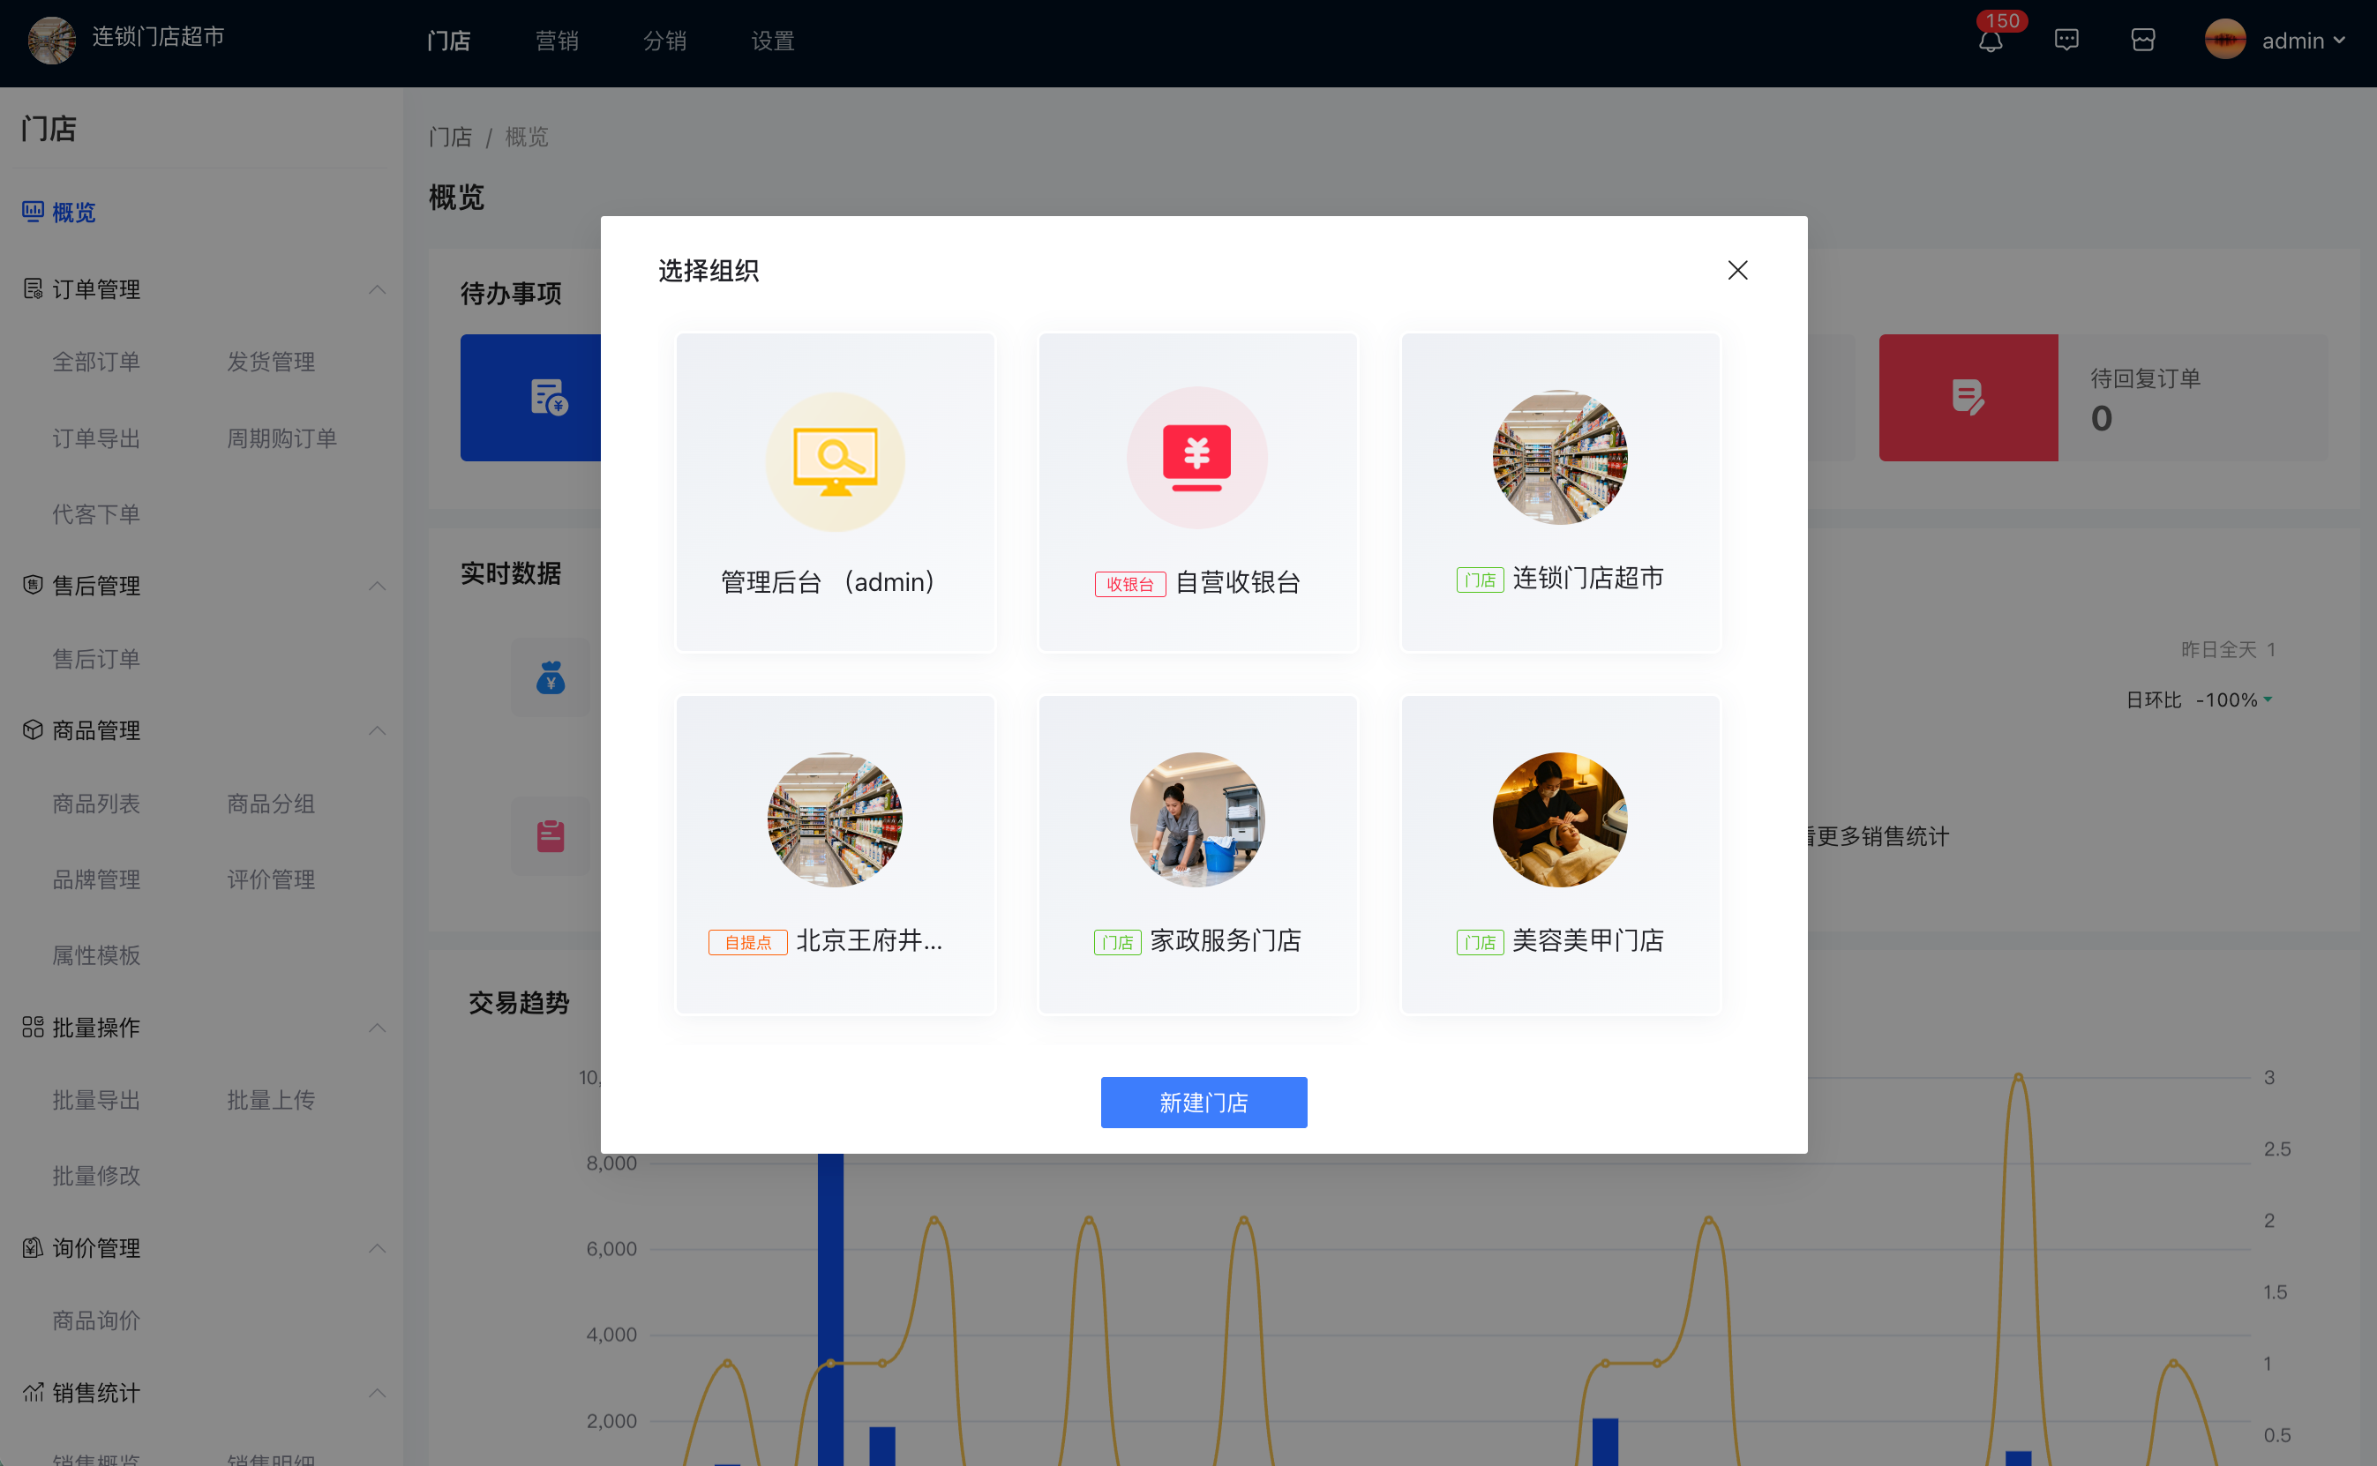The image size is (2377, 1466).
Task: Go to 评价管理 in the sidebar
Action: (x=271, y=879)
